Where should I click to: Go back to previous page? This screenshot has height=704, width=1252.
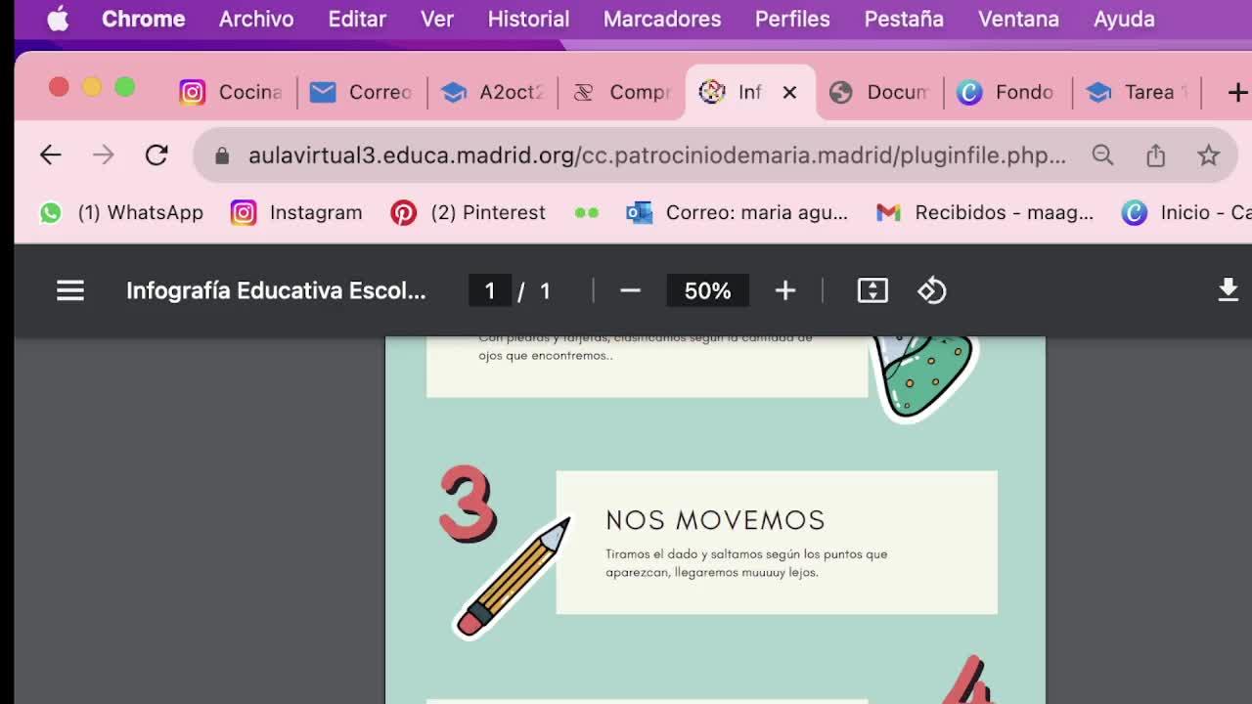click(x=50, y=154)
